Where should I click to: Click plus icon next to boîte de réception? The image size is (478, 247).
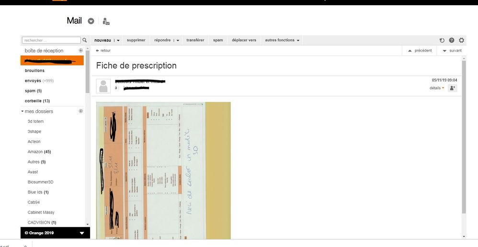click(x=80, y=51)
